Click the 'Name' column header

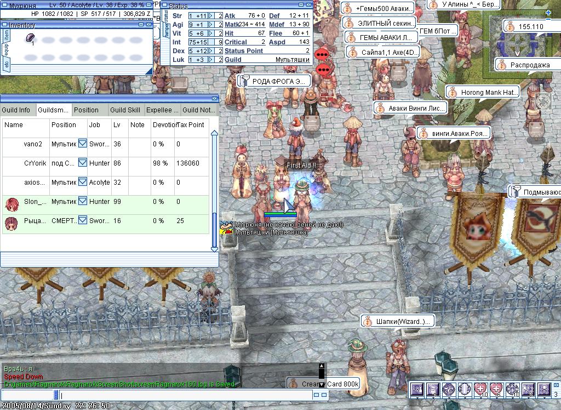click(14, 124)
